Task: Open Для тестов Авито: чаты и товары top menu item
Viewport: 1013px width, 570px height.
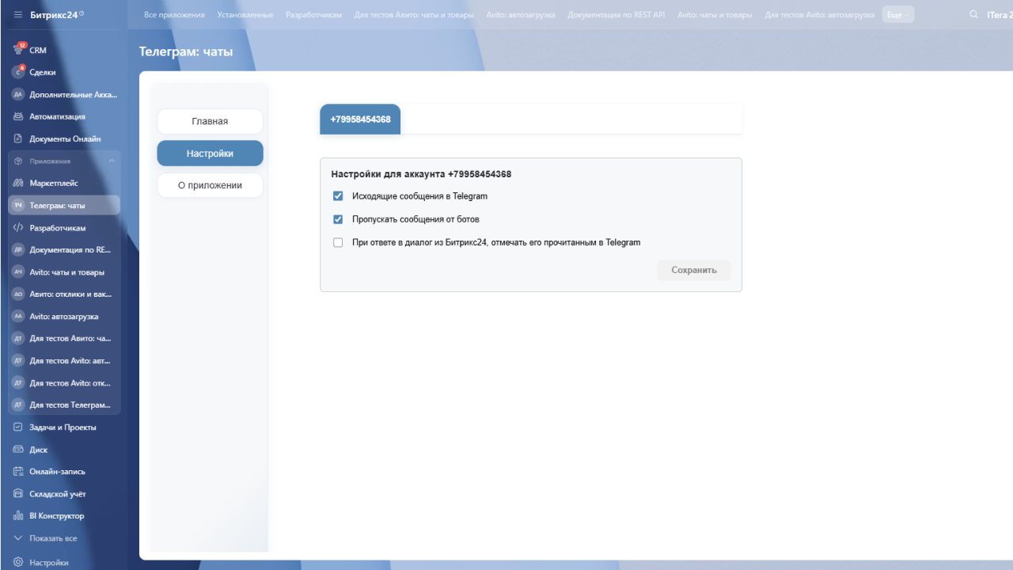Action: (x=415, y=15)
